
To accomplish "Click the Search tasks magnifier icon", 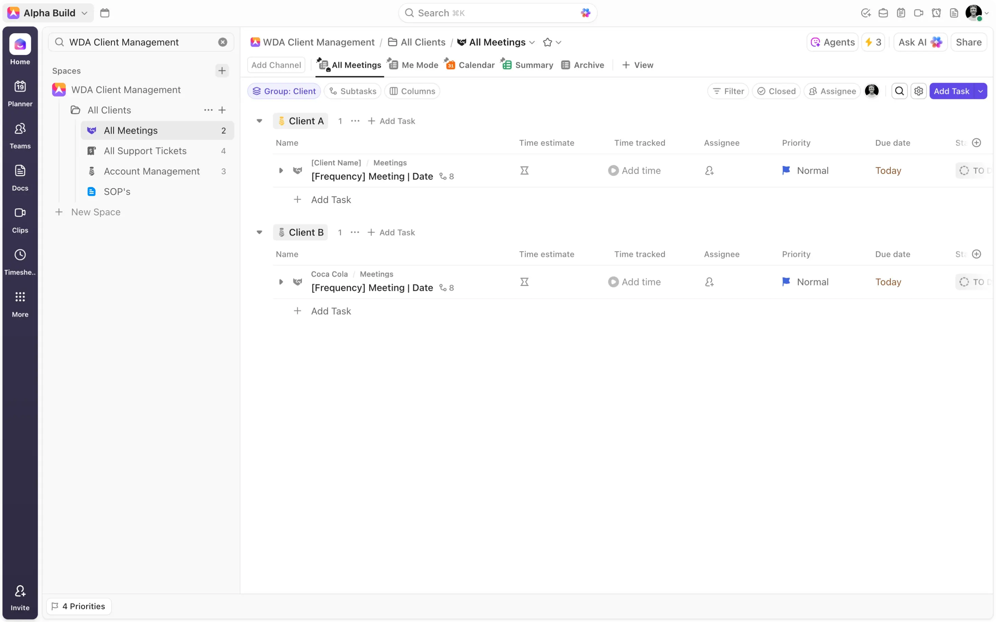I will point(899,91).
